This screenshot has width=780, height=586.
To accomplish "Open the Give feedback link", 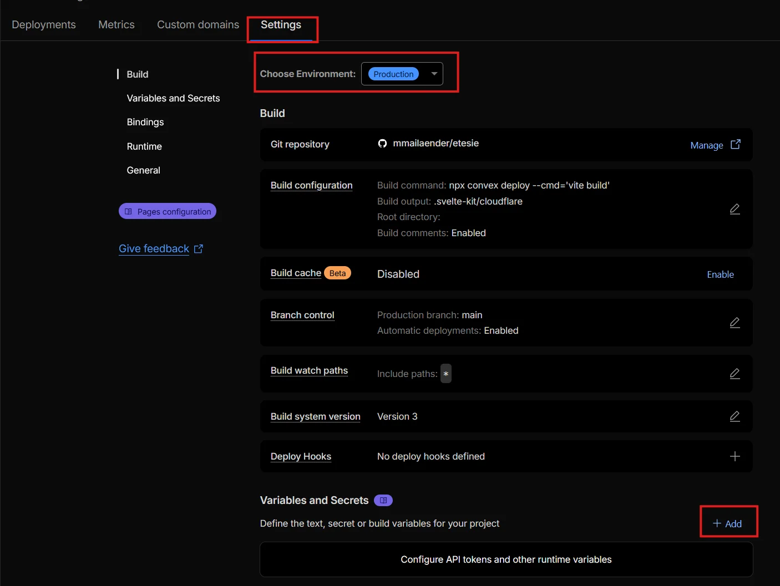I will tap(154, 248).
